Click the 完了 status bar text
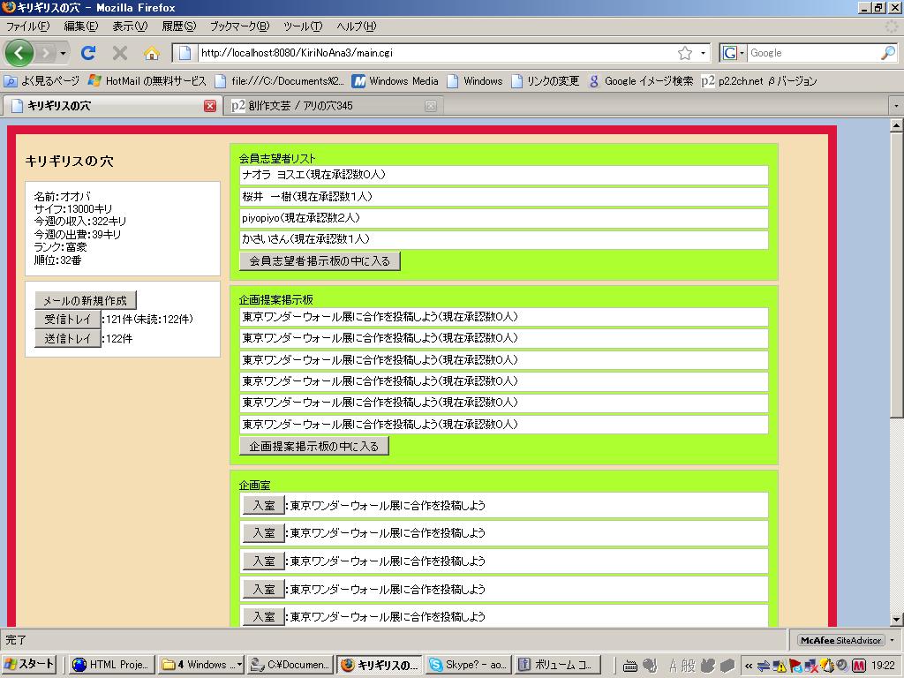The image size is (904, 678). tap(16, 640)
